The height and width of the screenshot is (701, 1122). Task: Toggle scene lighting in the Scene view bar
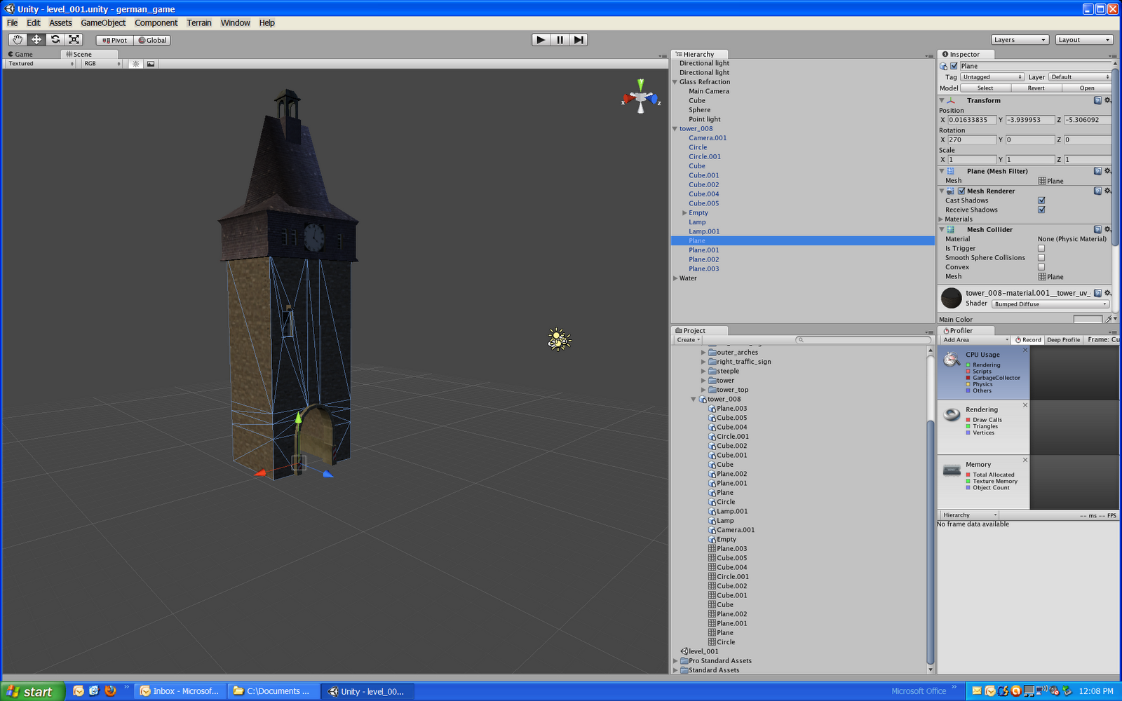tap(135, 64)
